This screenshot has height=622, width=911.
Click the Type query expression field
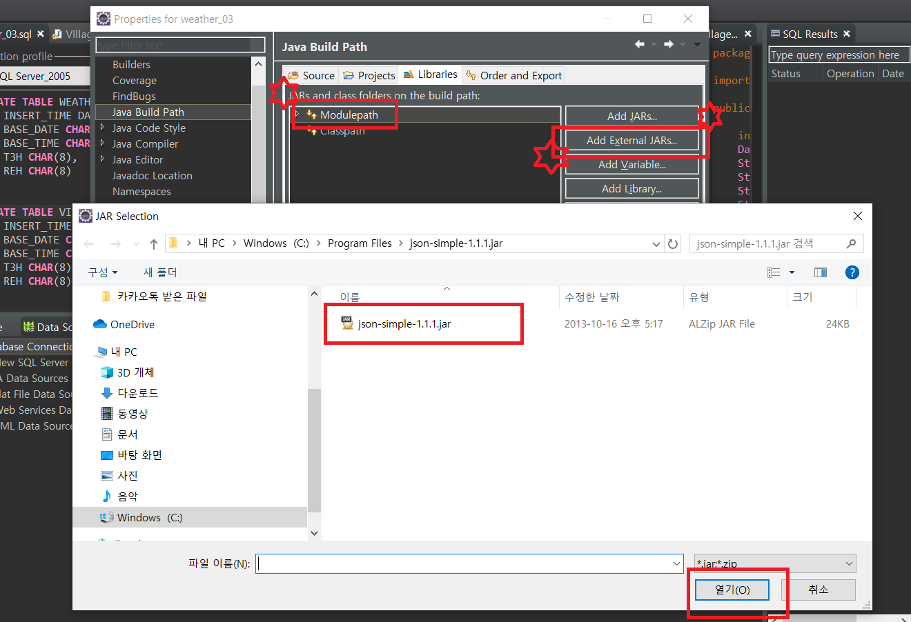point(839,55)
